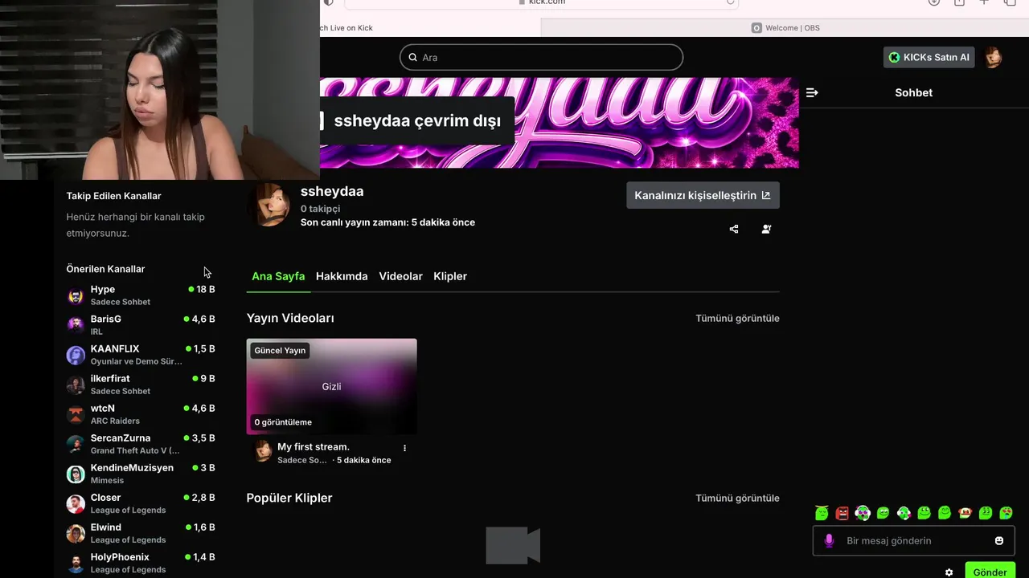Viewport: 1029px width, 578px height.
Task: Open Hype channel avatar
Action: (76, 295)
